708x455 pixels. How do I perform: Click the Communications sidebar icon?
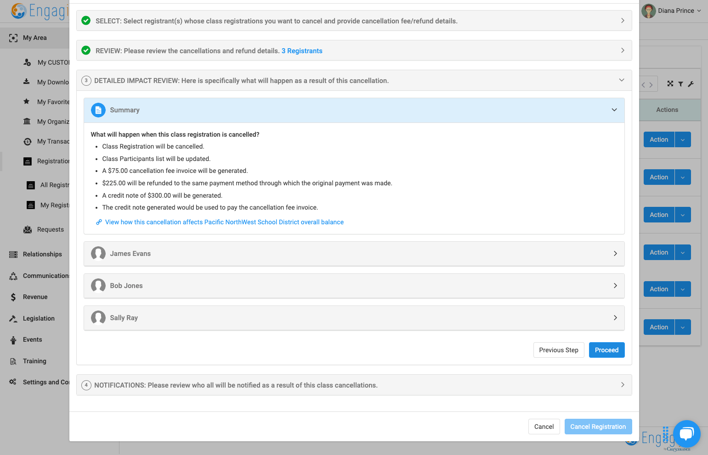pyautogui.click(x=13, y=276)
